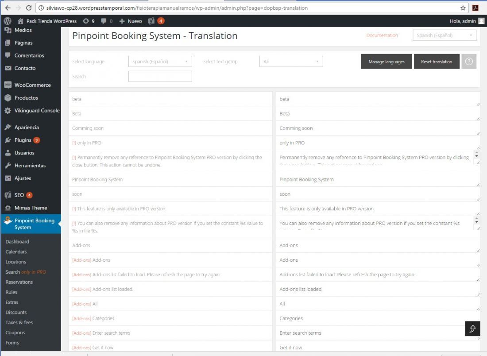The height and width of the screenshot is (356, 487).
Task: Edit the lowercase 'beta' translation field
Action: 378,99
